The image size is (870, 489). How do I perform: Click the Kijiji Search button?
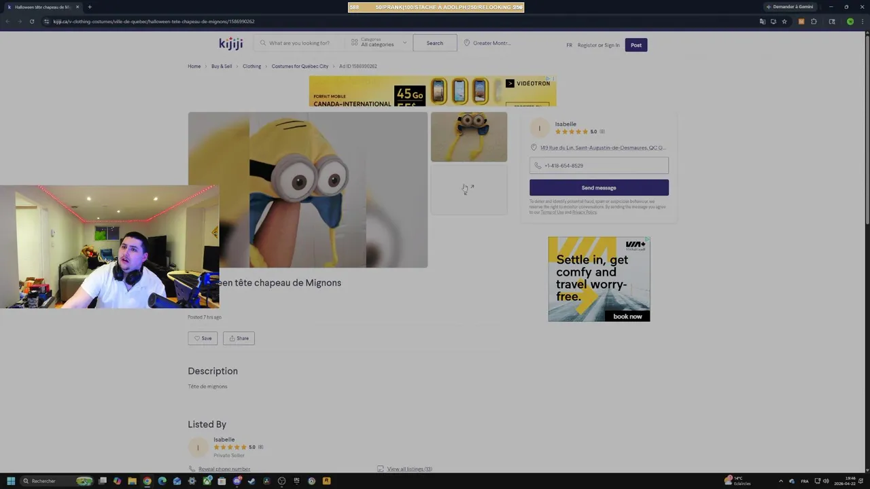click(435, 43)
